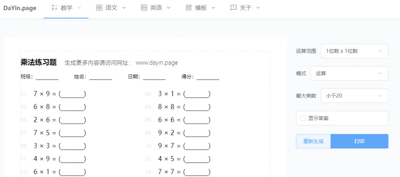Open the 模式 dropdown showing 运算

349,73
